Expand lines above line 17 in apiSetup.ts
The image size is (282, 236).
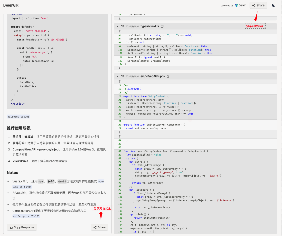coord(119,81)
